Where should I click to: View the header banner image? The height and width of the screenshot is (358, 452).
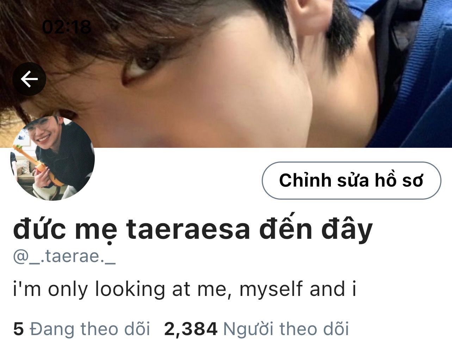[x=226, y=74]
